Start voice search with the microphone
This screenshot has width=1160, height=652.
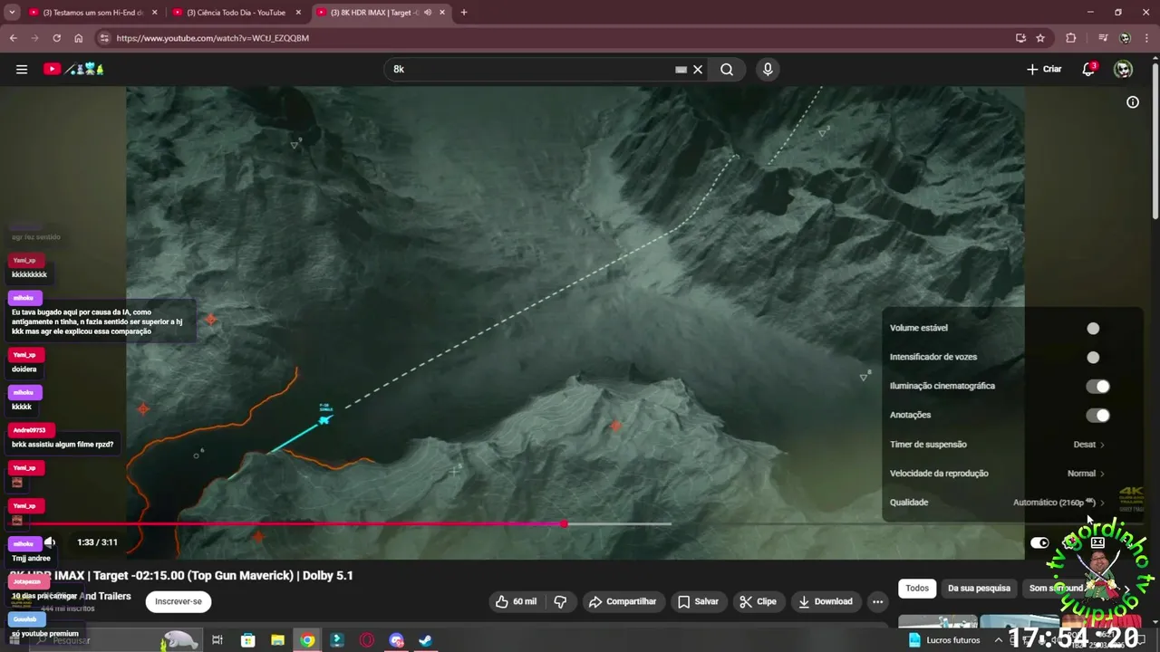coord(768,69)
